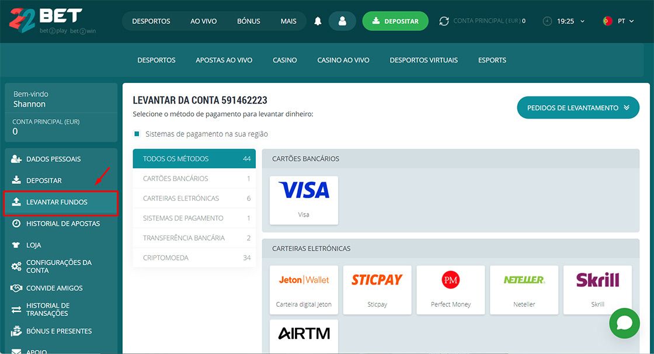Go to Casino ao Vivo section
654x354 pixels.
click(343, 60)
